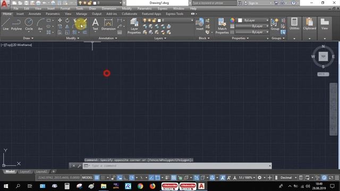Click the Group tool
This screenshot has width=340, height=191.
point(275,24)
